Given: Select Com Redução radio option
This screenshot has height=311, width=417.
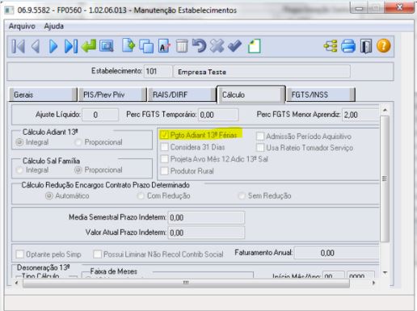Looking at the screenshot, I should [x=141, y=195].
